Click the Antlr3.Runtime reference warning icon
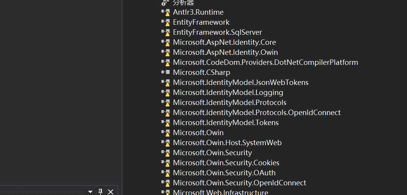Image resolution: width=407 pixels, height=195 pixels. (x=166, y=12)
